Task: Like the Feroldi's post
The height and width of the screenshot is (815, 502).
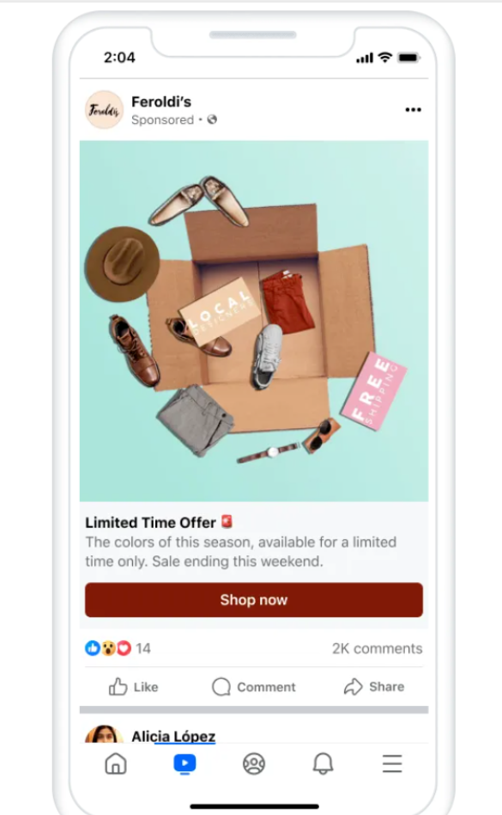Action: tap(133, 687)
